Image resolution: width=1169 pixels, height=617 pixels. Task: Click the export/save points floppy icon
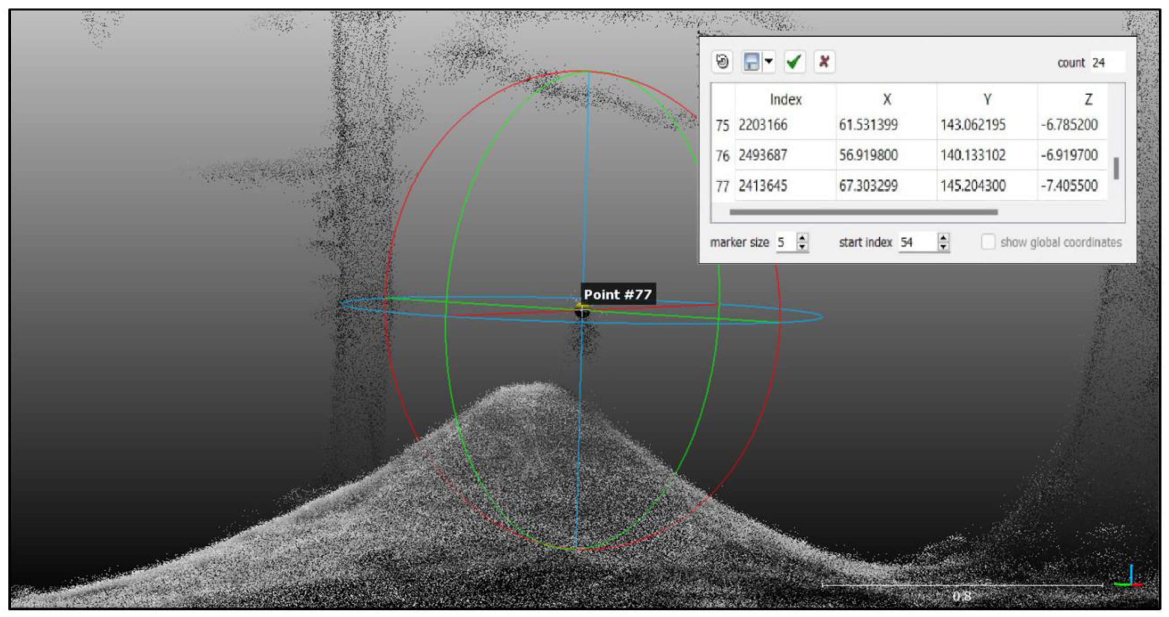tap(751, 62)
